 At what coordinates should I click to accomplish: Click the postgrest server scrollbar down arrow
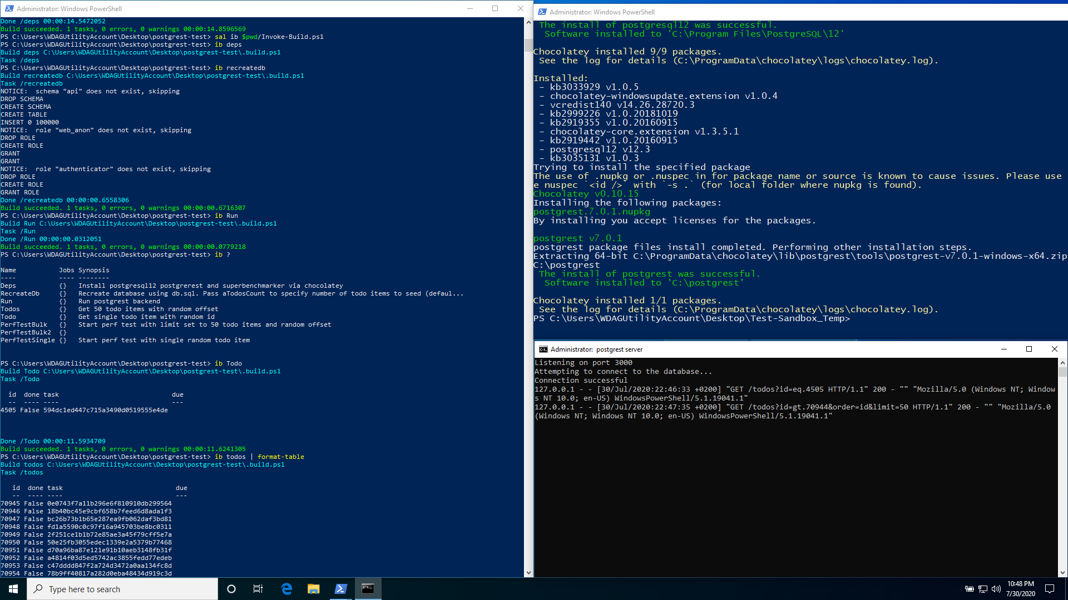1062,573
